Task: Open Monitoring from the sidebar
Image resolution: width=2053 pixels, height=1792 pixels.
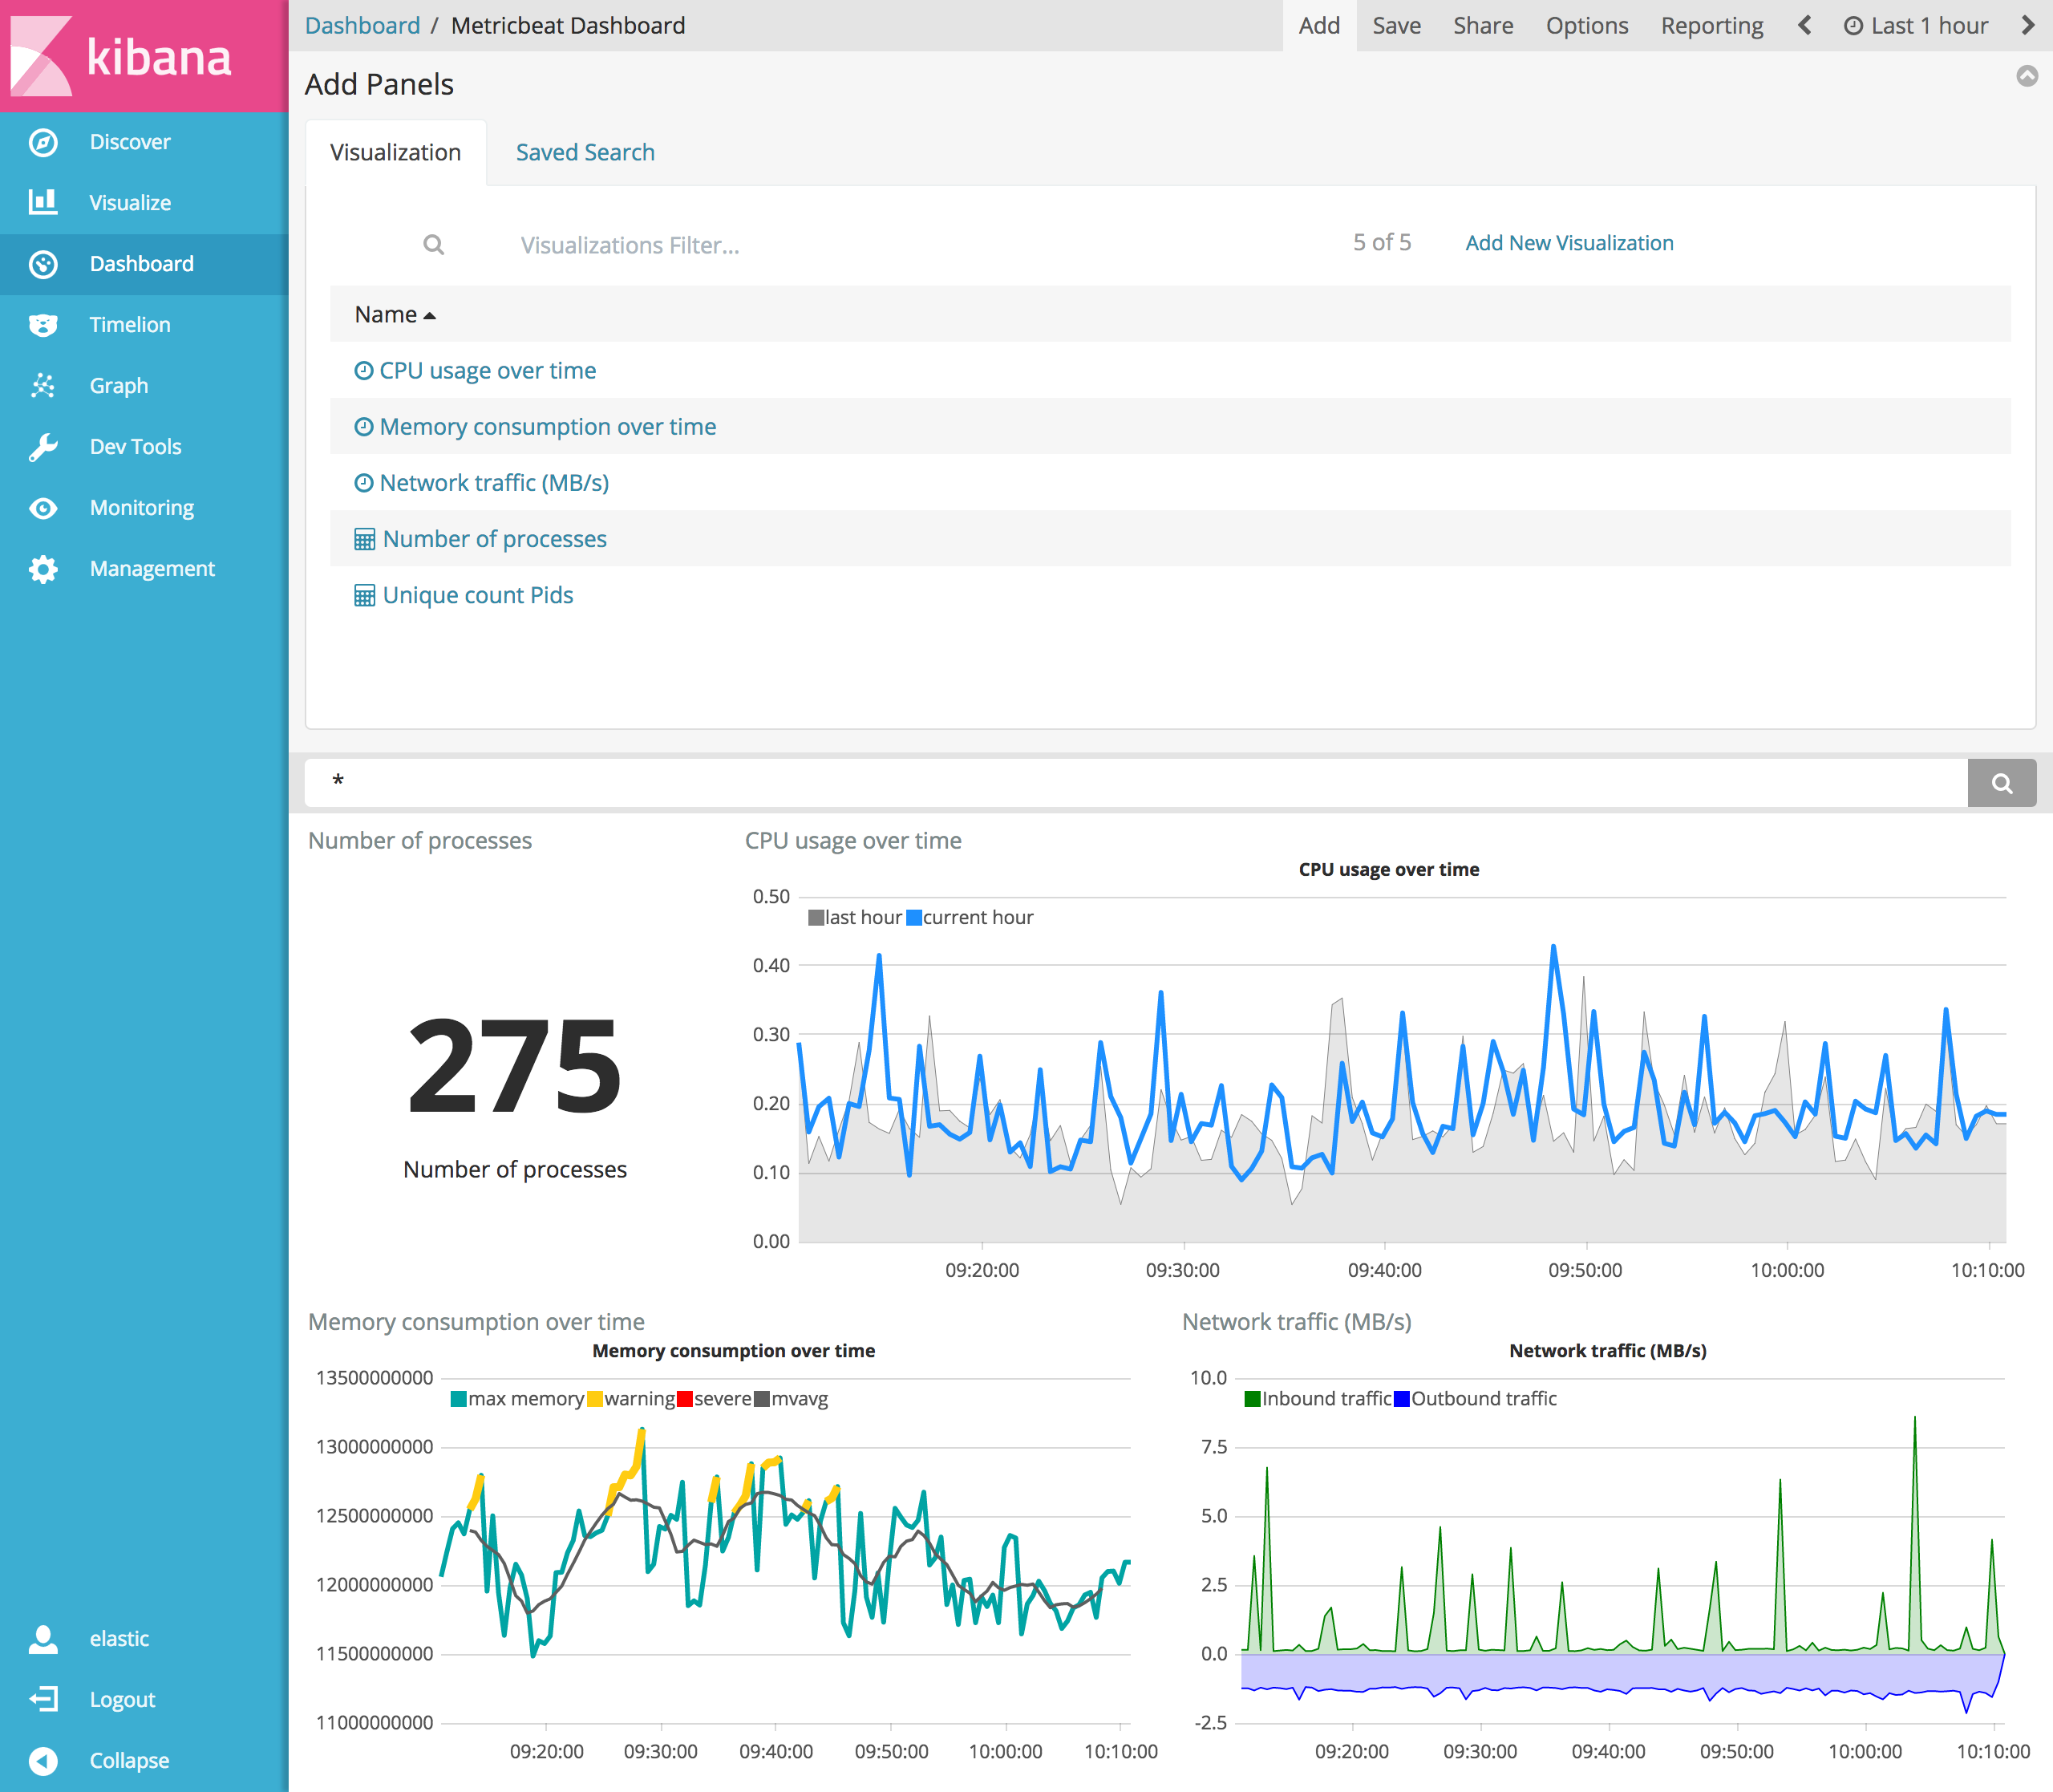Action: click(x=141, y=508)
